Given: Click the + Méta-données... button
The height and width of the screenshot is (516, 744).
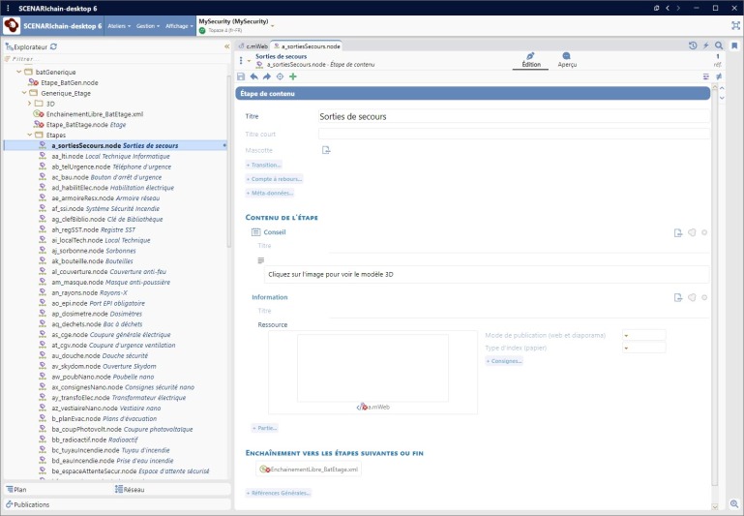Looking at the screenshot, I should [x=267, y=193].
